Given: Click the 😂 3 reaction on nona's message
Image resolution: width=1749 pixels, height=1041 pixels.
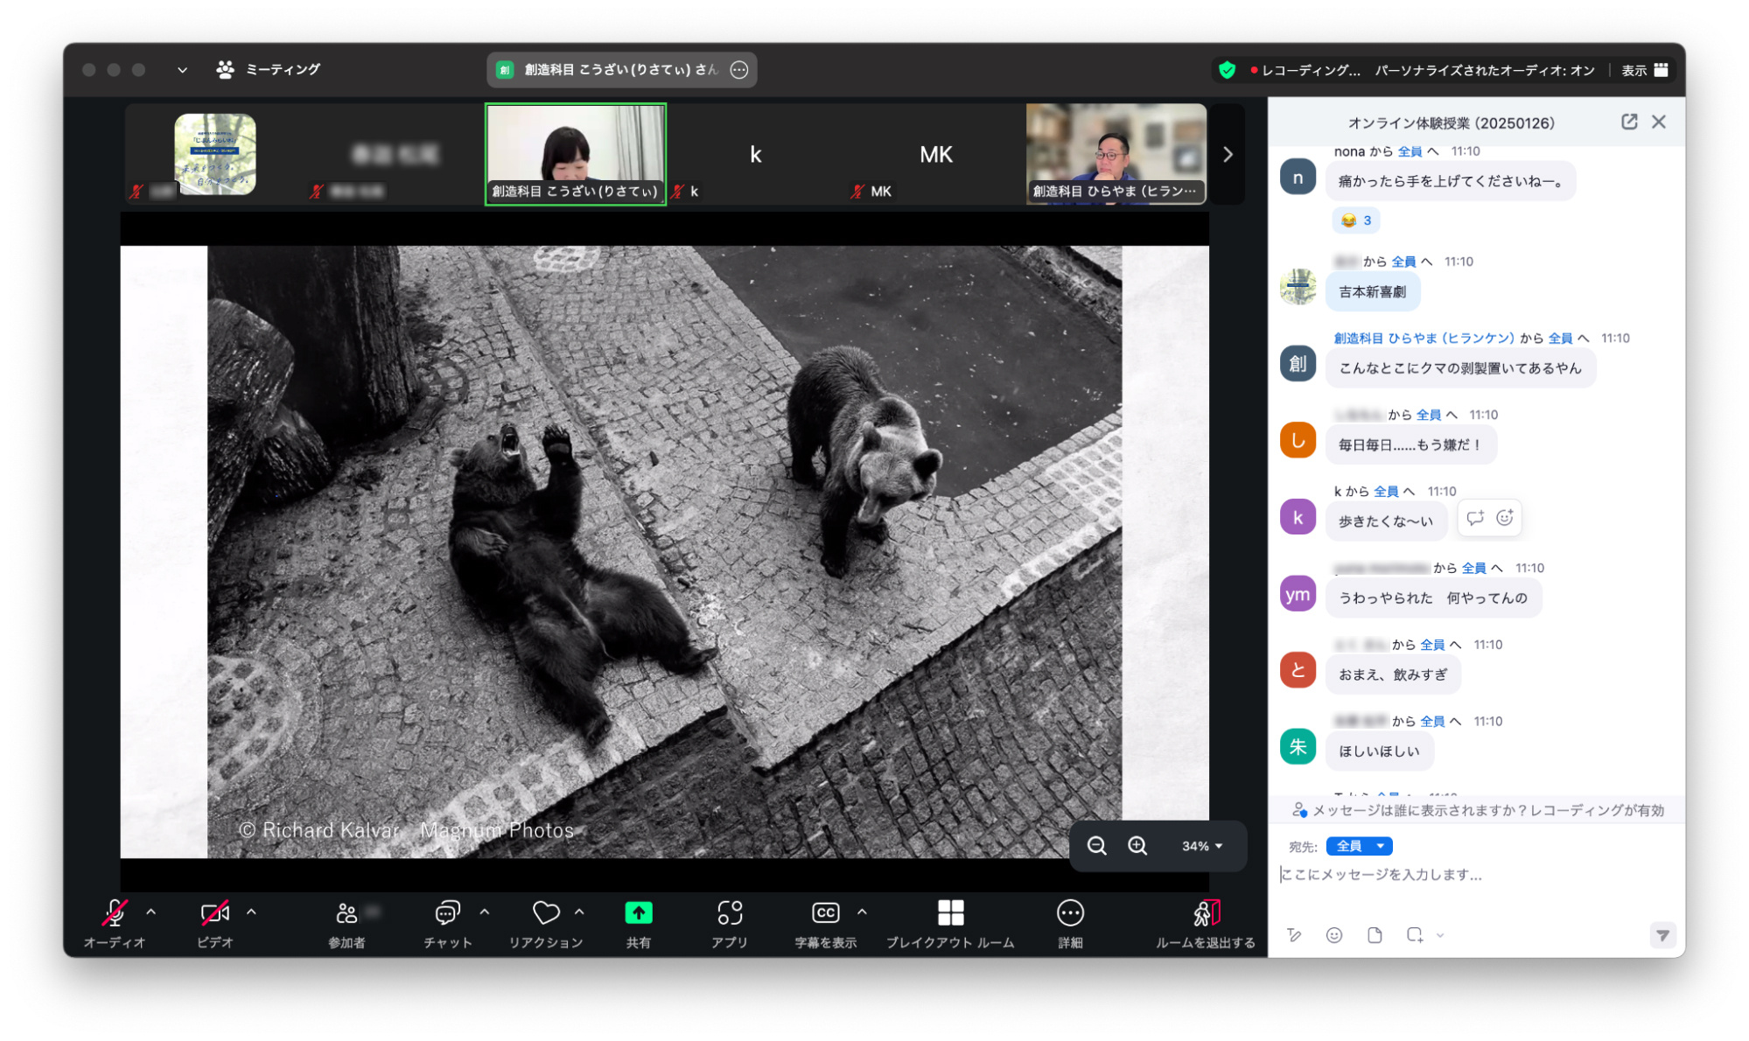Looking at the screenshot, I should pos(1356,220).
